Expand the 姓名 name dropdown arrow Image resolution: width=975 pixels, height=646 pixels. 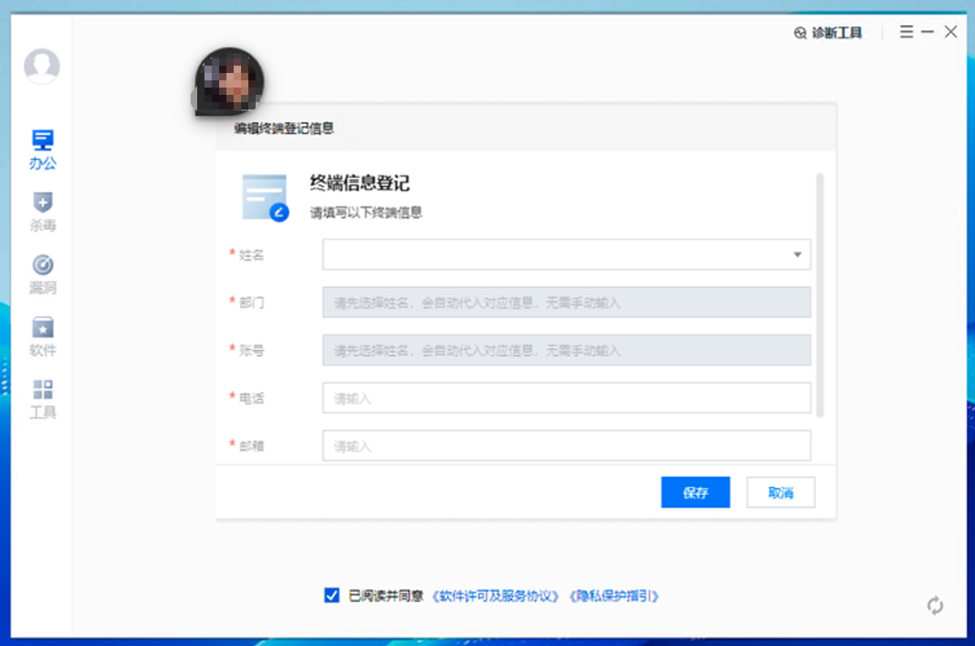797,255
